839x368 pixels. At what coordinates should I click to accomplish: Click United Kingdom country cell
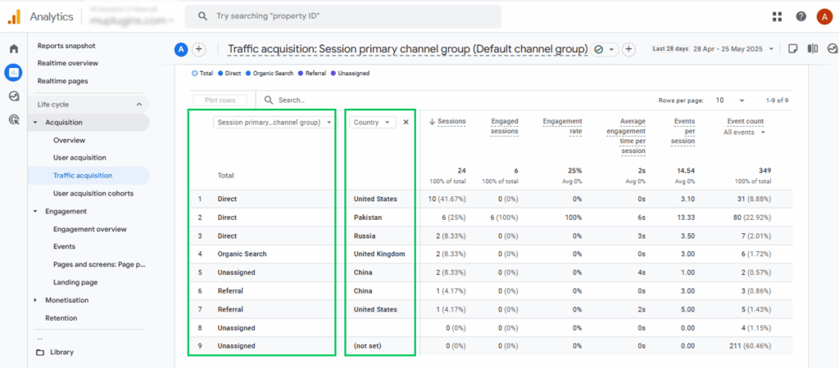379,254
